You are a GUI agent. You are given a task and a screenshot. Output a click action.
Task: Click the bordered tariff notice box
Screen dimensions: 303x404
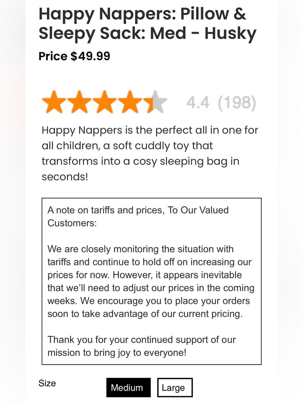[x=151, y=281]
